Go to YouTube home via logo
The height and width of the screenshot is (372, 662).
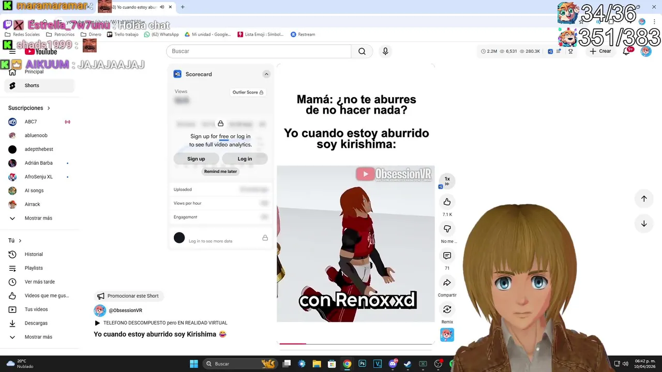tap(41, 51)
